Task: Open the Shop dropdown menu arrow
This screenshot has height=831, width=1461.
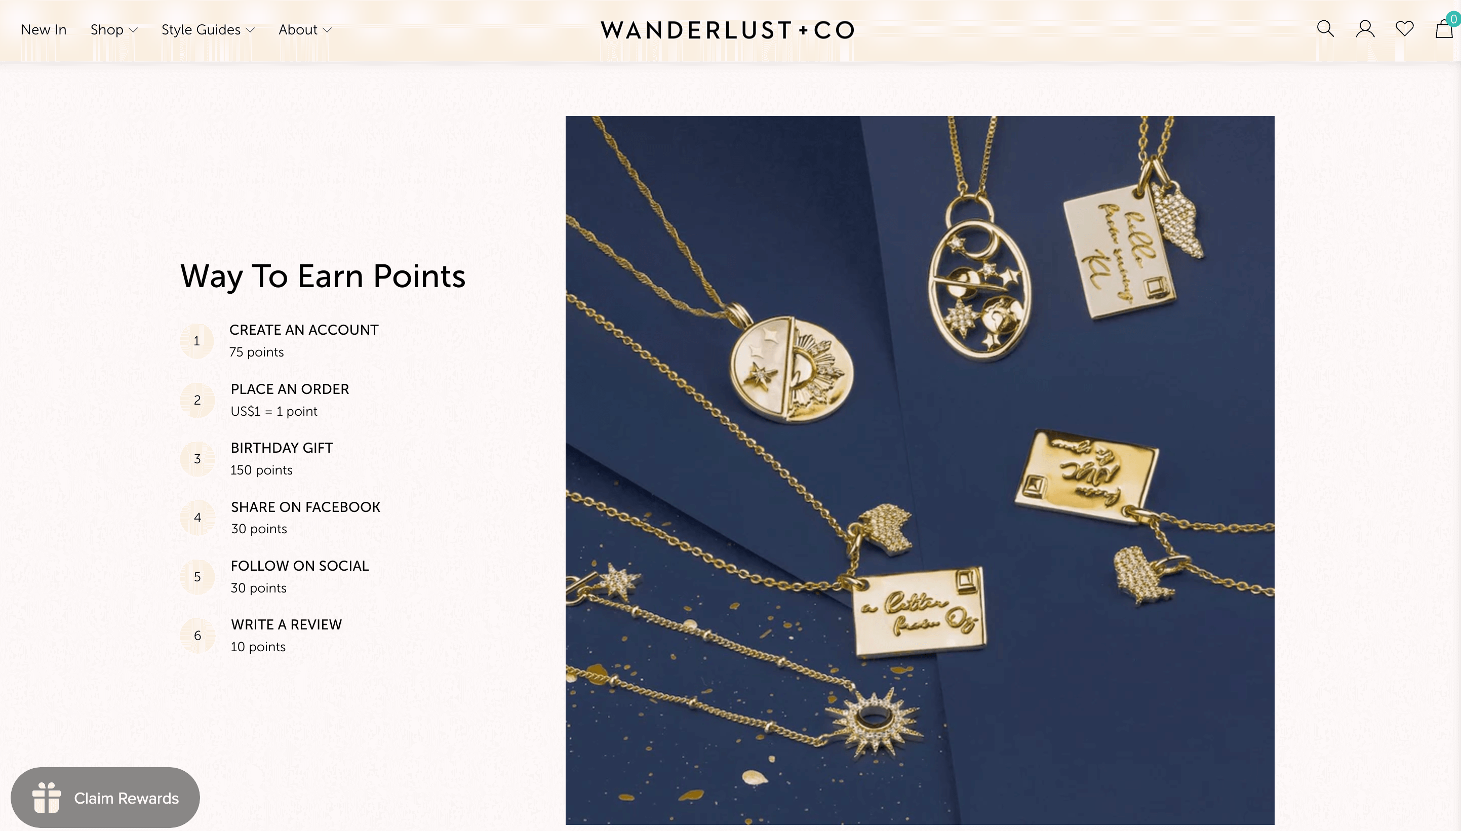Action: click(x=132, y=30)
